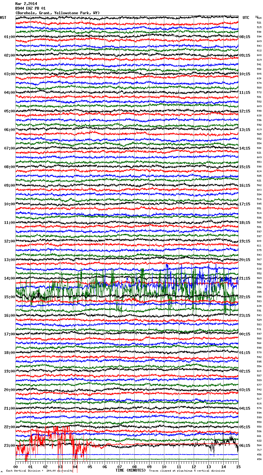Screen dimensions: 263x475
Task: Click the UTC time label 08:15
Action: pyautogui.click(x=245, y=37)
